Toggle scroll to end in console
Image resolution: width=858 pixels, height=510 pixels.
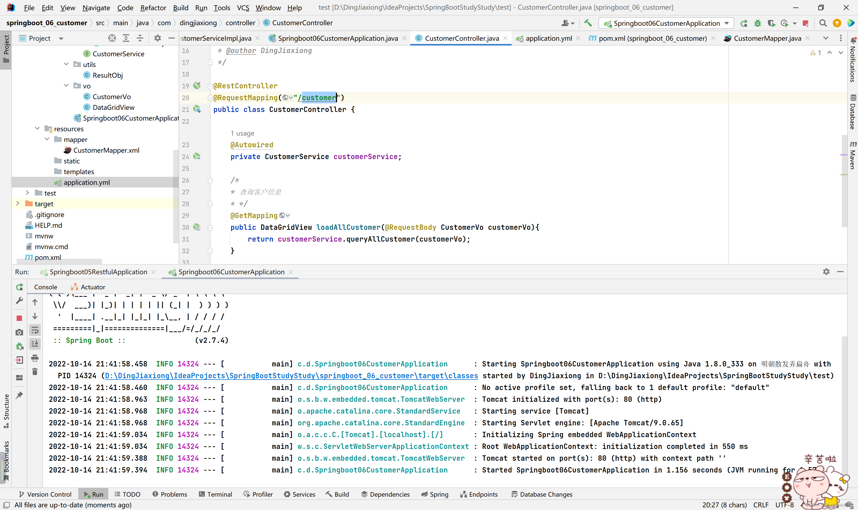(x=35, y=344)
